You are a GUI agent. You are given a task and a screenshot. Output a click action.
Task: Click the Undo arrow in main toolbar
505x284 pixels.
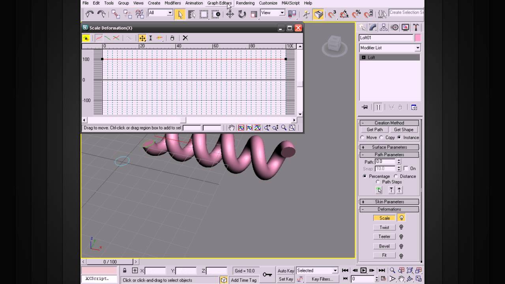pyautogui.click(x=90, y=14)
